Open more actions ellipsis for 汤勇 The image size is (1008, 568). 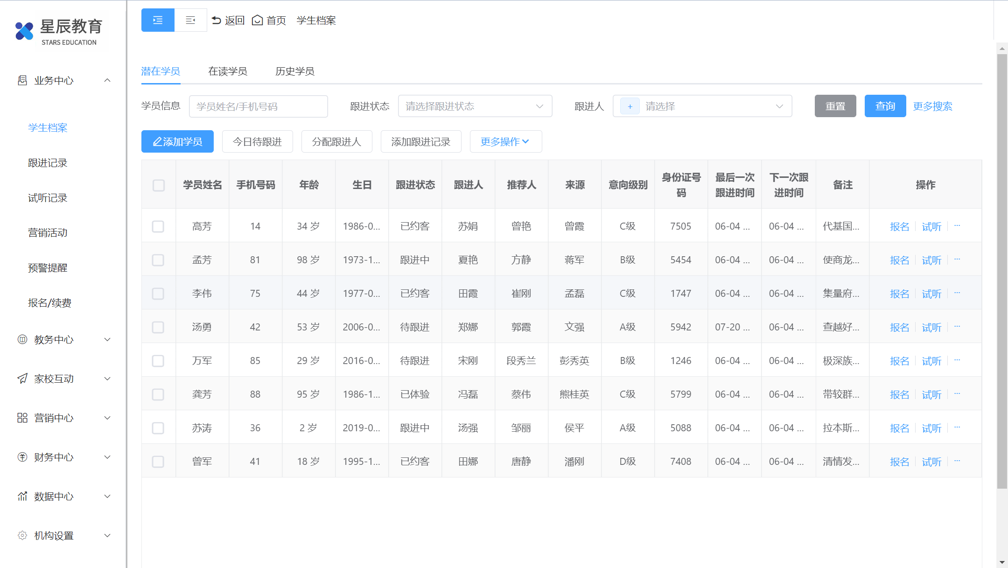957,327
